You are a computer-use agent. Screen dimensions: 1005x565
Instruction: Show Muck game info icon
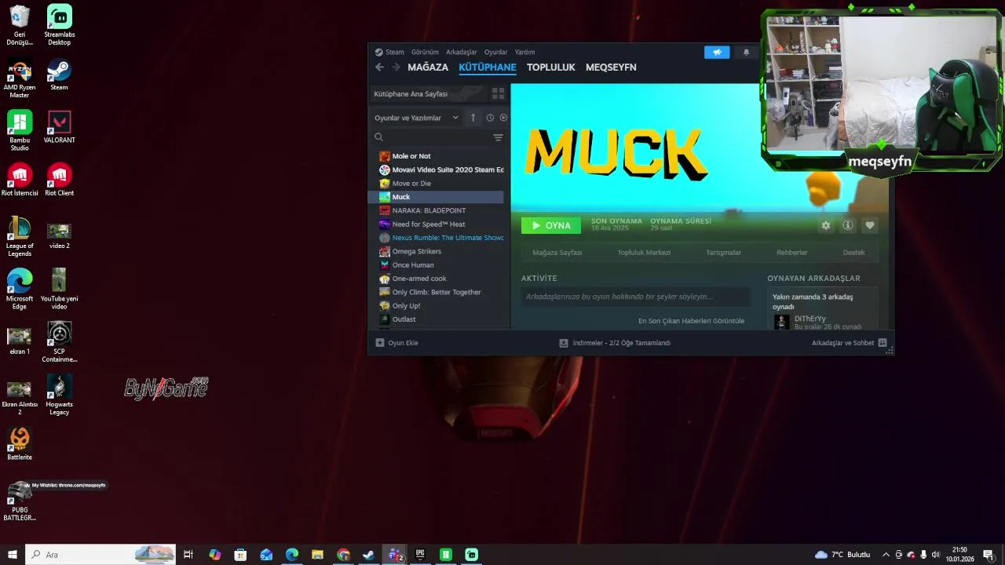click(x=848, y=225)
